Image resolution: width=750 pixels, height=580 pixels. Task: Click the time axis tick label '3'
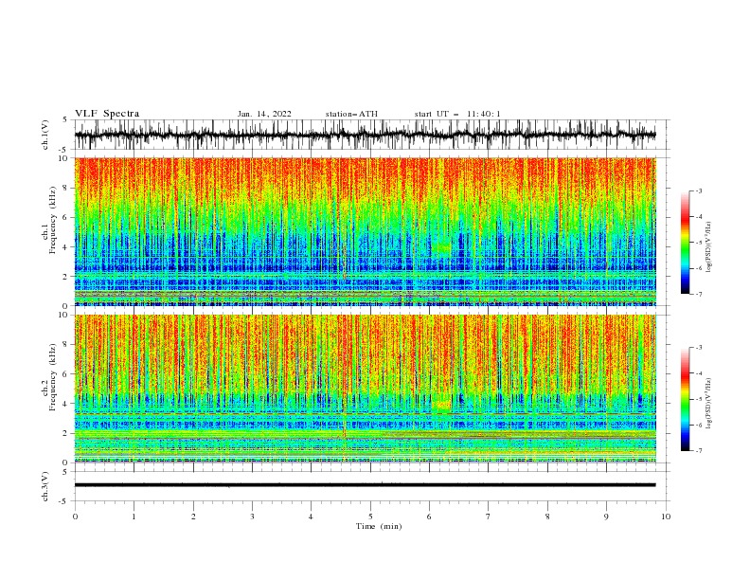[x=252, y=517]
